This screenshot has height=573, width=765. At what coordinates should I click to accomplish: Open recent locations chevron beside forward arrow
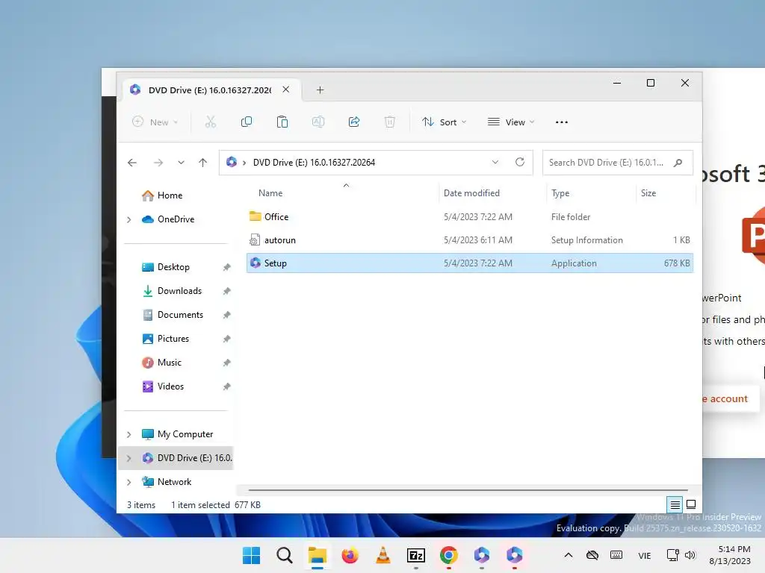click(x=181, y=163)
